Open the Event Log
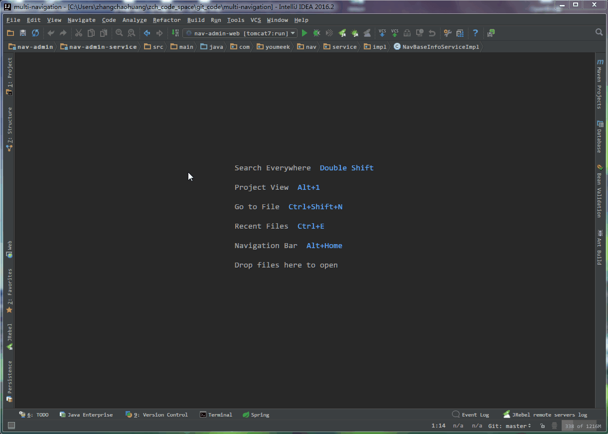This screenshot has height=434, width=608. tap(471, 415)
